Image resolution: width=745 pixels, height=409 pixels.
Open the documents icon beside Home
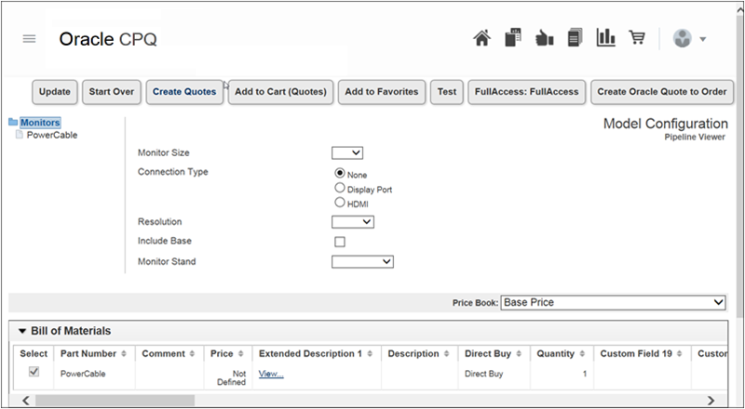point(513,37)
